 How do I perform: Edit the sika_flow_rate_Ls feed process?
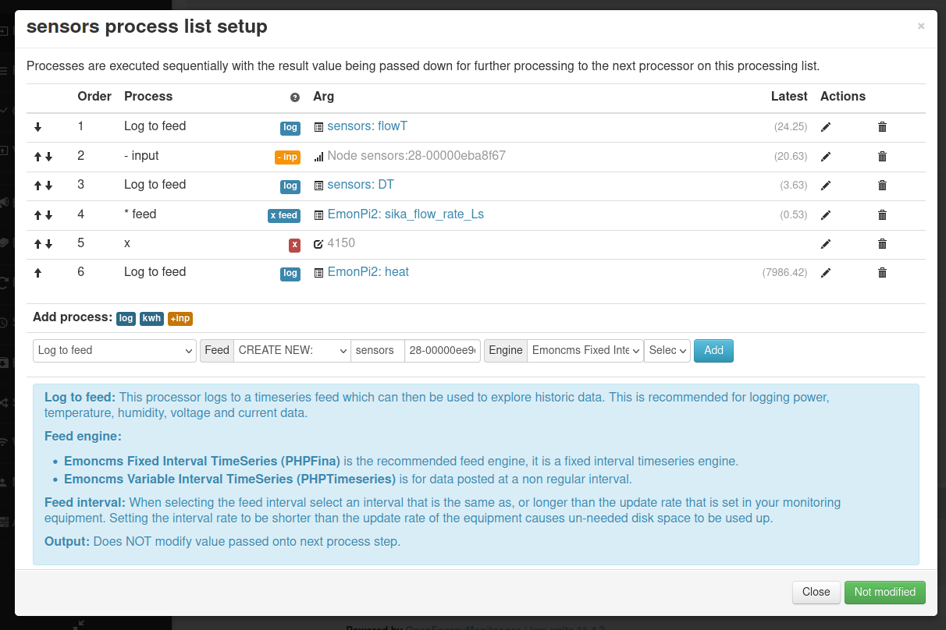[x=826, y=215]
